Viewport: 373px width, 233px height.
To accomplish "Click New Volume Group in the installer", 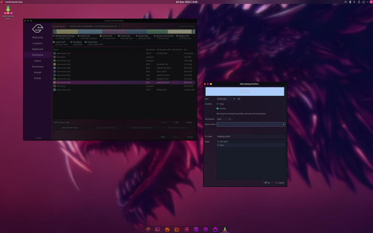I will click(70, 128).
